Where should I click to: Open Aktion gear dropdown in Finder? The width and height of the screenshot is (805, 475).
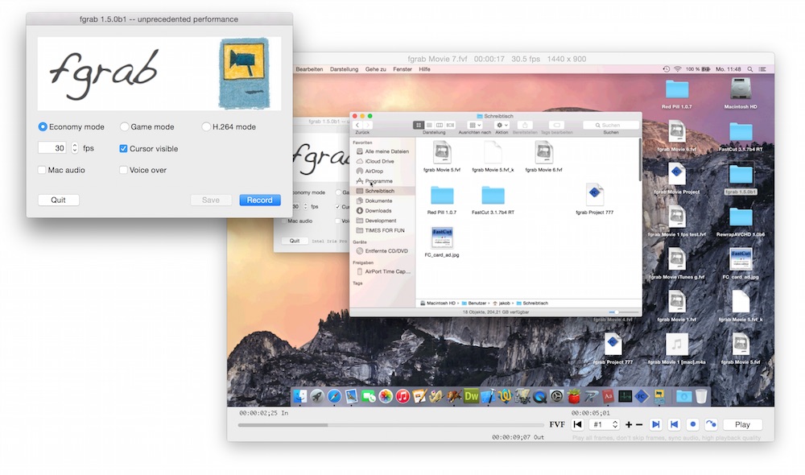501,125
